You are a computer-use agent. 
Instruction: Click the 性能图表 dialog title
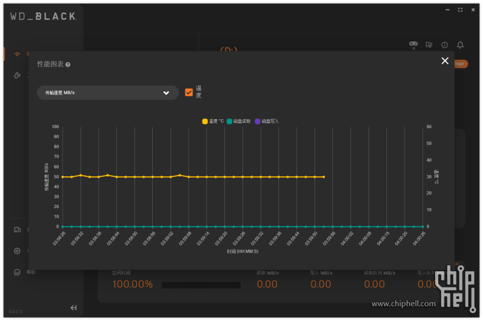pos(50,64)
